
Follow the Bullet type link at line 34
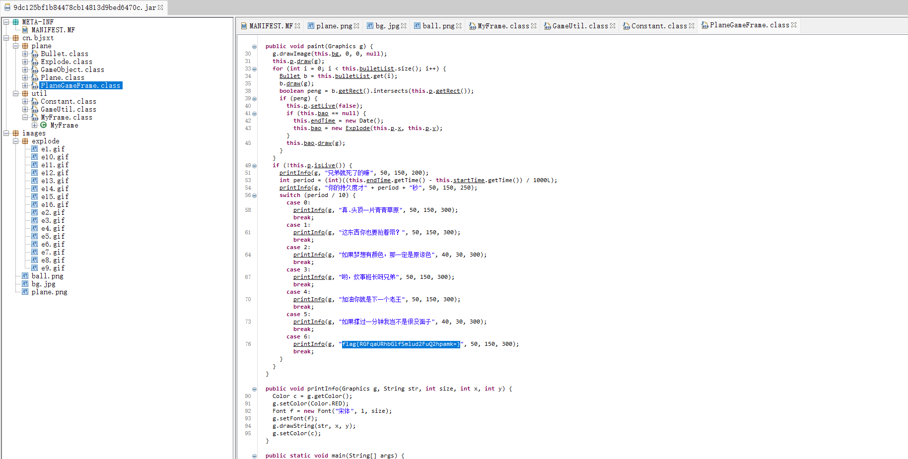point(290,76)
